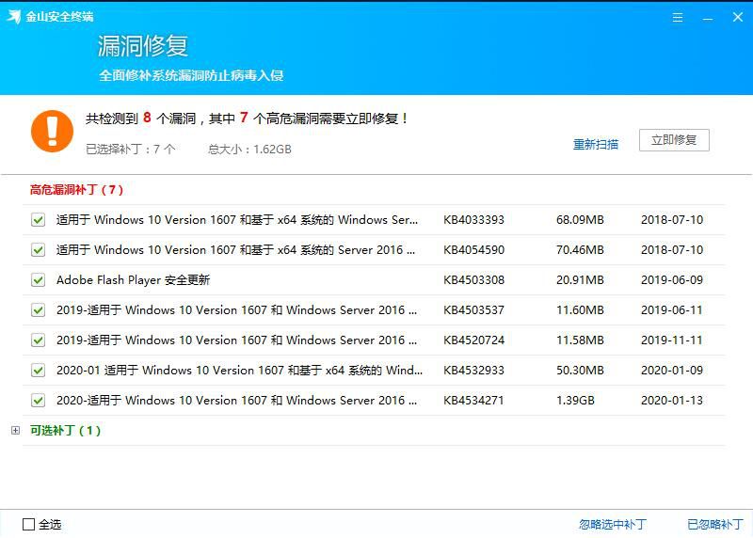The image size is (753, 538).
Task: Click the date 2019-06-09
Action: pyautogui.click(x=672, y=279)
